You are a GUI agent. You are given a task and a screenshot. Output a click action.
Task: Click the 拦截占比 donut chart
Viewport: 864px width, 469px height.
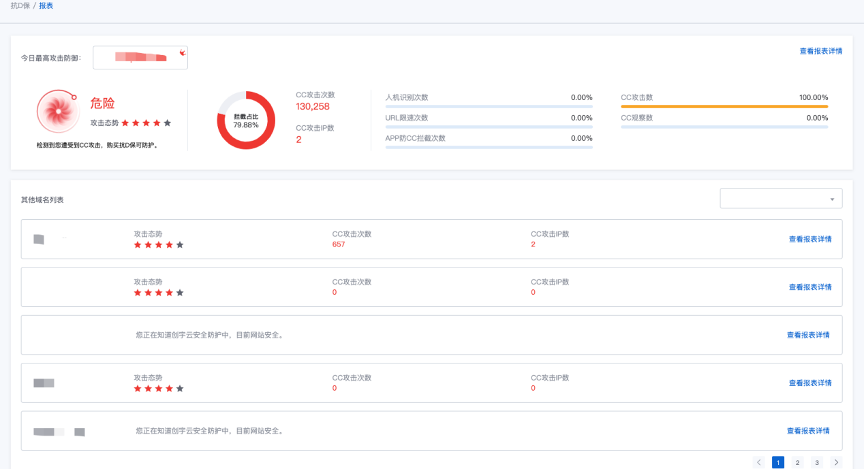(x=246, y=120)
